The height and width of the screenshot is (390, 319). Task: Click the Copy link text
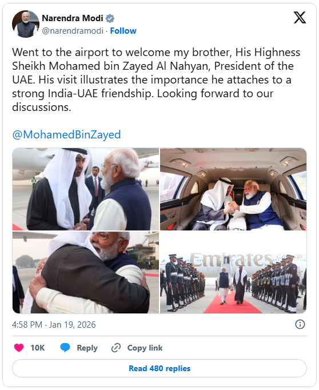(x=145, y=348)
